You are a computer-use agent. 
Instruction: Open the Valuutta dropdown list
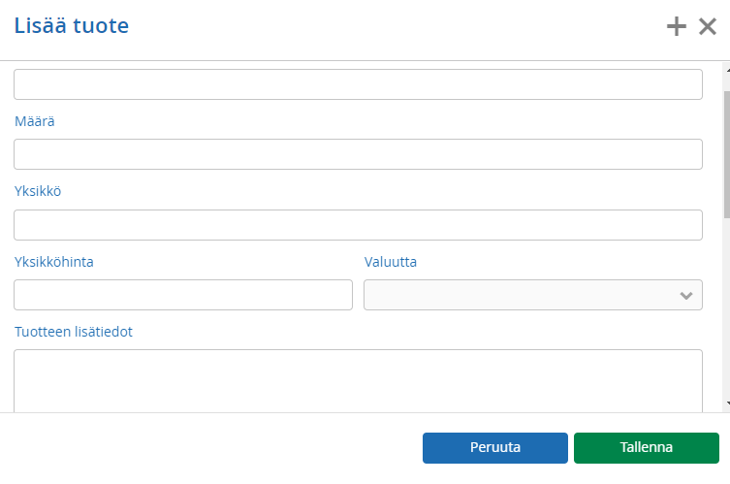point(533,295)
